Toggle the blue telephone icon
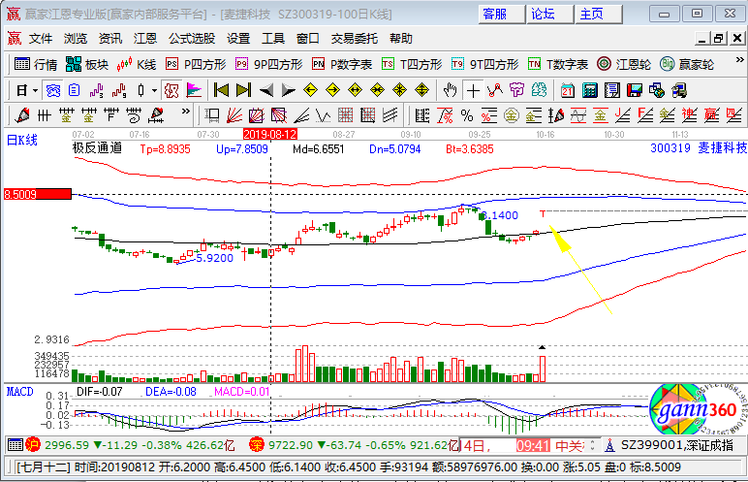 (52, 90)
